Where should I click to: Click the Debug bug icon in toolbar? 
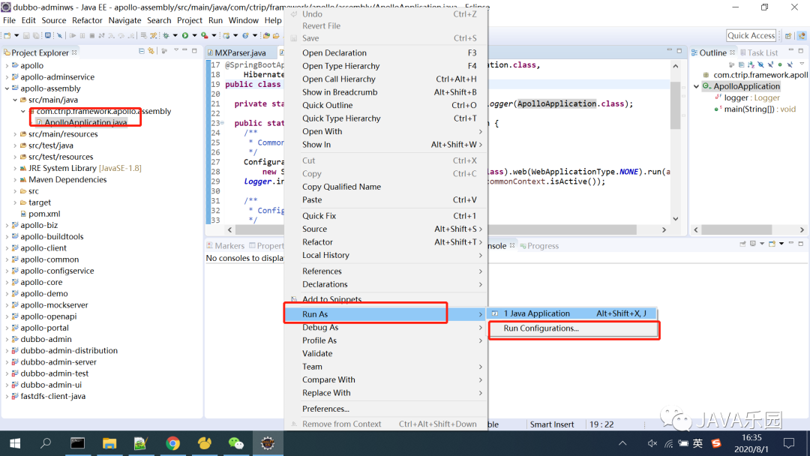[166, 36]
